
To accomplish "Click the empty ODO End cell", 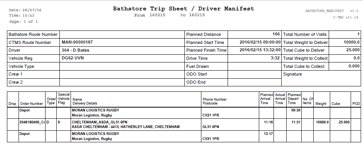I will pyautogui.click(x=255, y=82).
